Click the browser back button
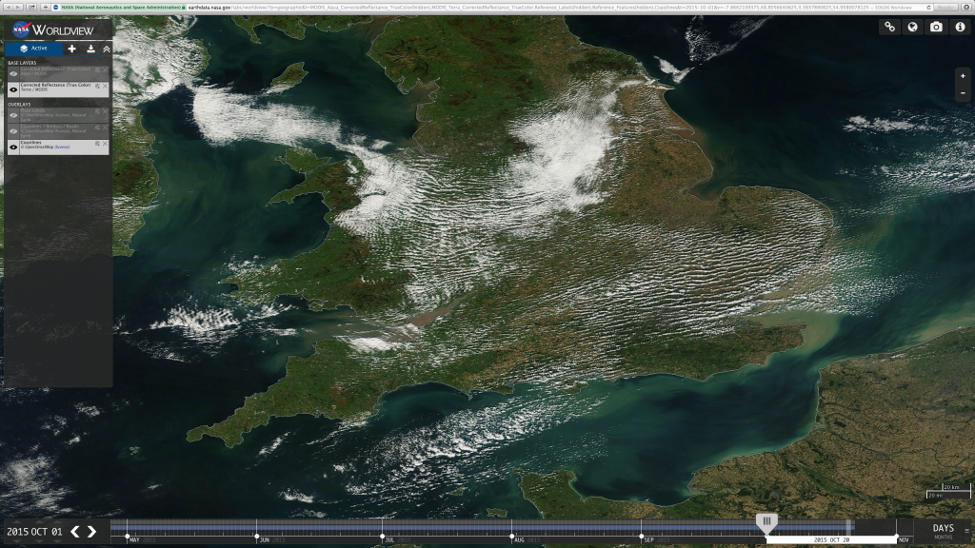The width and height of the screenshot is (975, 548). click(x=8, y=7)
